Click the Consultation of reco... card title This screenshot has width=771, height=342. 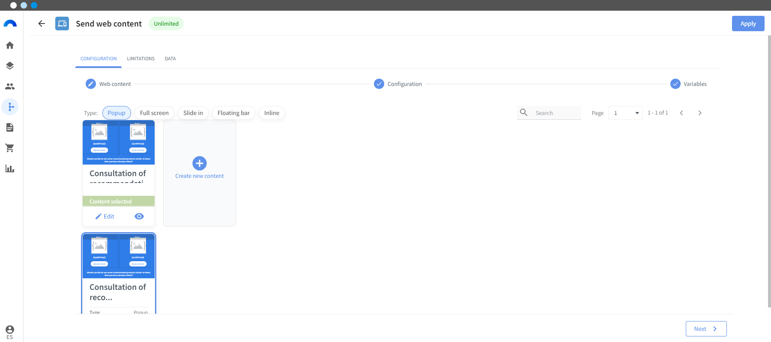118,292
